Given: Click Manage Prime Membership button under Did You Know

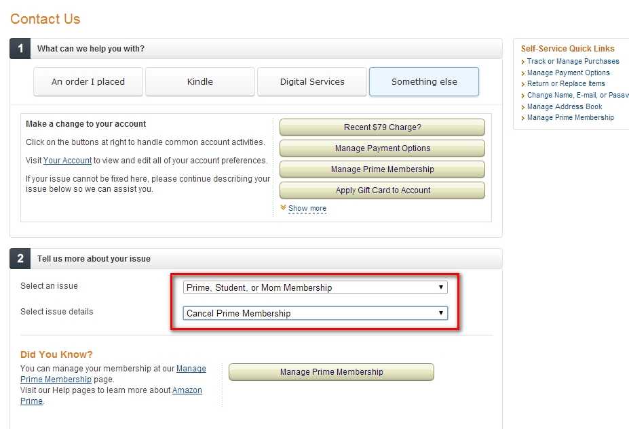Looking at the screenshot, I should (x=331, y=372).
